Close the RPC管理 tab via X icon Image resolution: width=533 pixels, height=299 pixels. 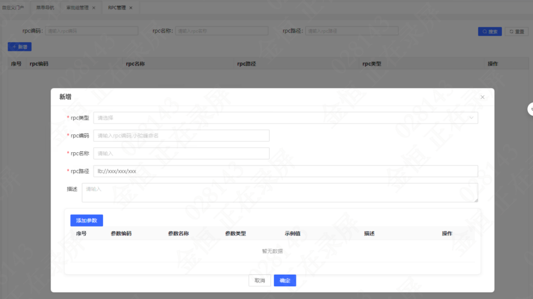(x=131, y=8)
